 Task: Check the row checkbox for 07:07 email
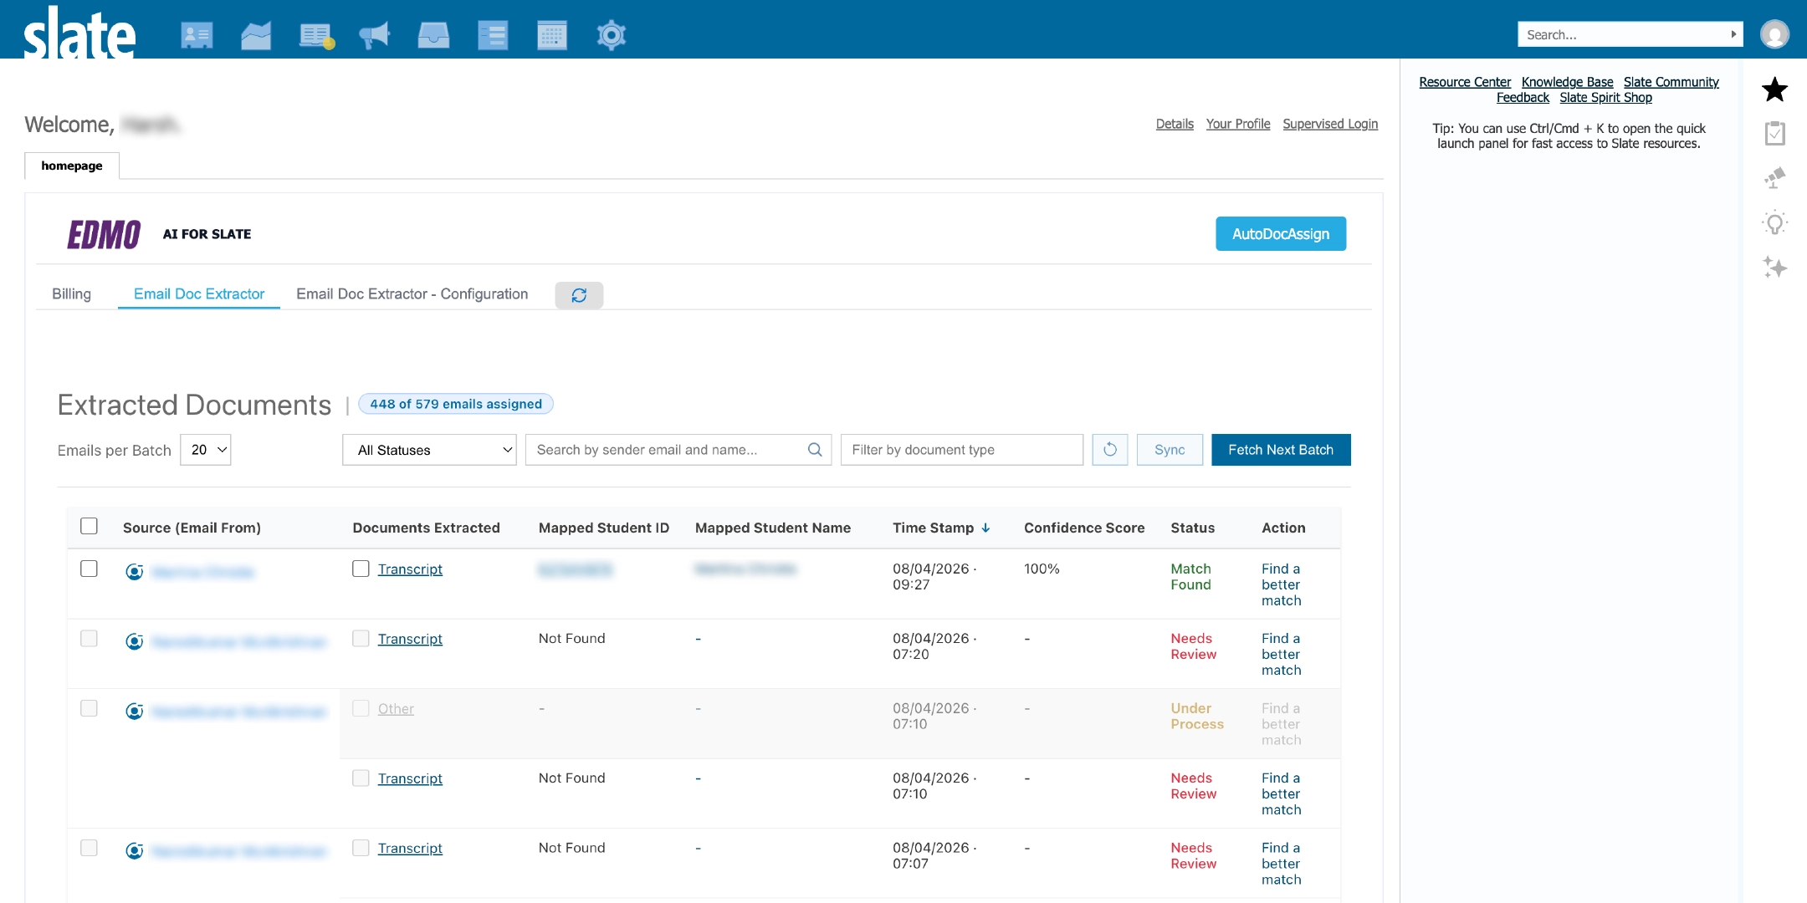tap(89, 848)
